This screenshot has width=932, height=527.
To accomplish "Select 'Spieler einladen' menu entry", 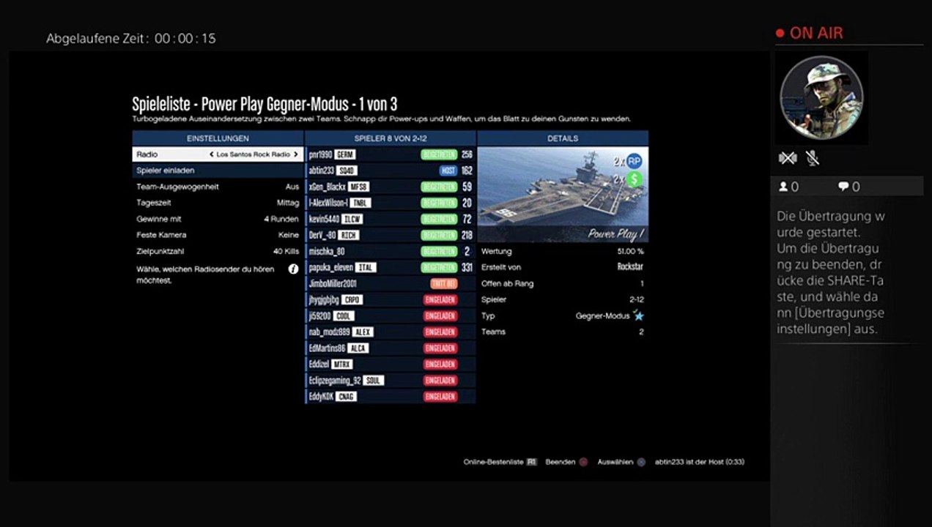I will point(218,171).
